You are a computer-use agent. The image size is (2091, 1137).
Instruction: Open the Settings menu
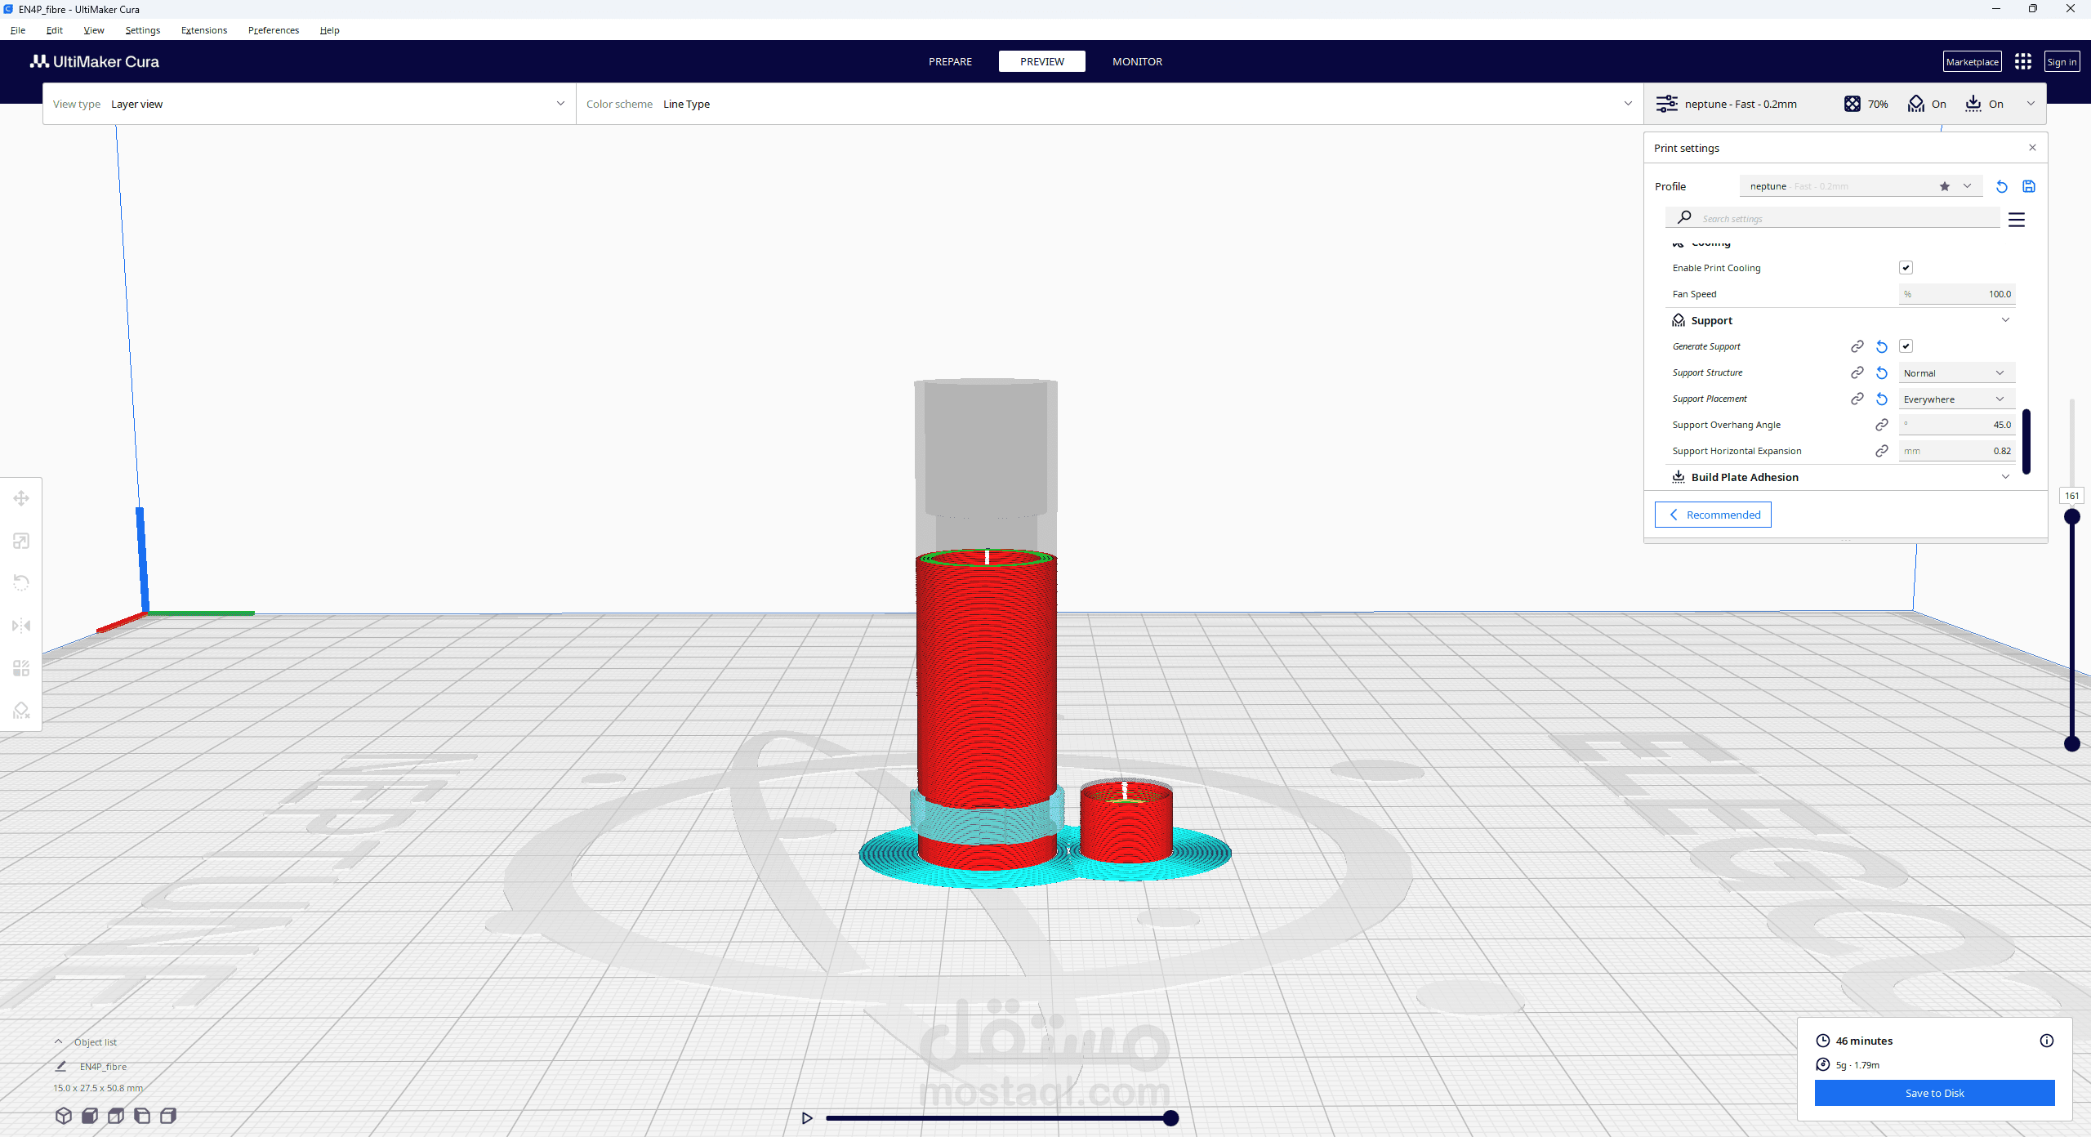(x=143, y=30)
